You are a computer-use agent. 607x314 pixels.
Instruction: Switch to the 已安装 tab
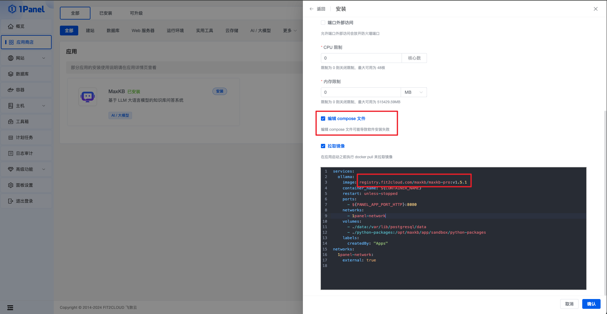[106, 13]
